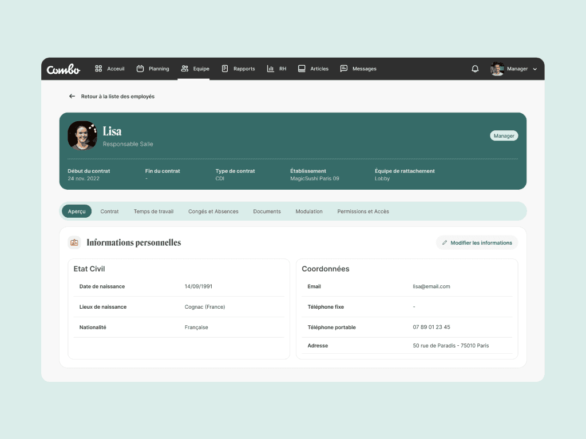586x439 pixels.
Task: Open the RH bar-chart icon
Action: click(270, 68)
